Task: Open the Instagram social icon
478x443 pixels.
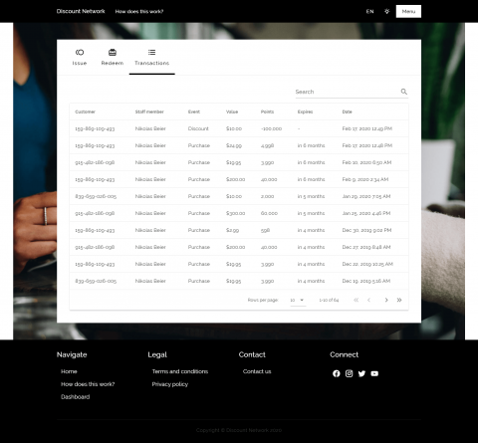Action: pyautogui.click(x=349, y=373)
